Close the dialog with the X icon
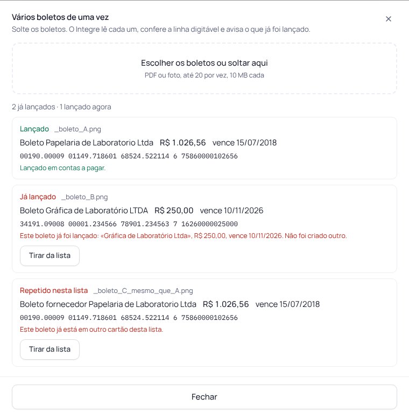This screenshot has height=419, width=409. pos(389,19)
